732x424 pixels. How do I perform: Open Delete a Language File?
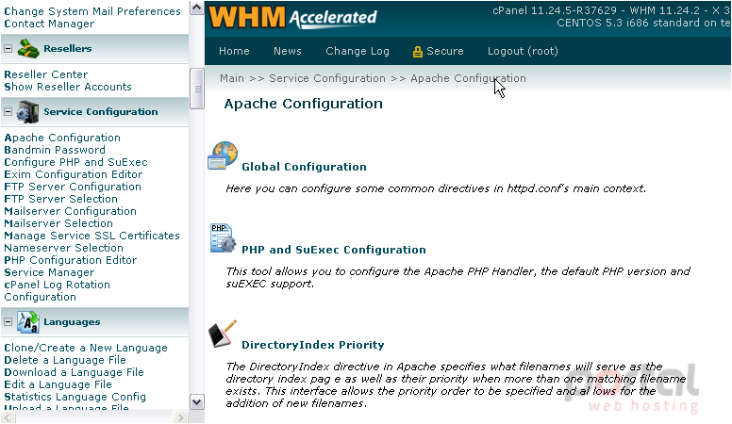coord(65,360)
